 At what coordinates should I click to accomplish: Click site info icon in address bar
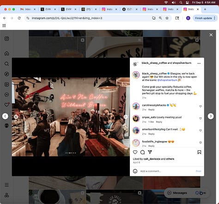pyautogui.click(x=28, y=18)
